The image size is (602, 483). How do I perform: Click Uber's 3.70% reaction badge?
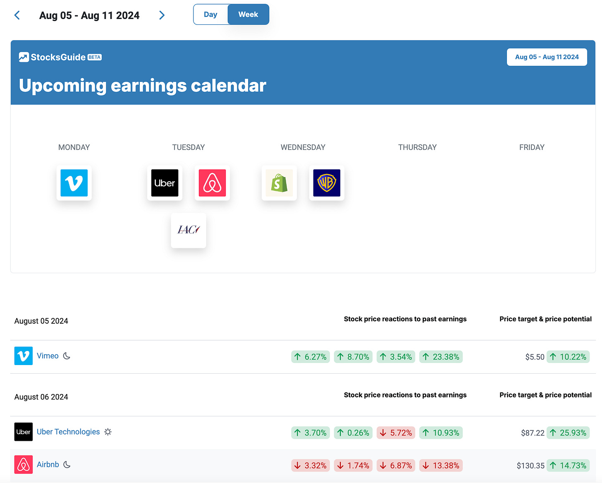click(311, 433)
